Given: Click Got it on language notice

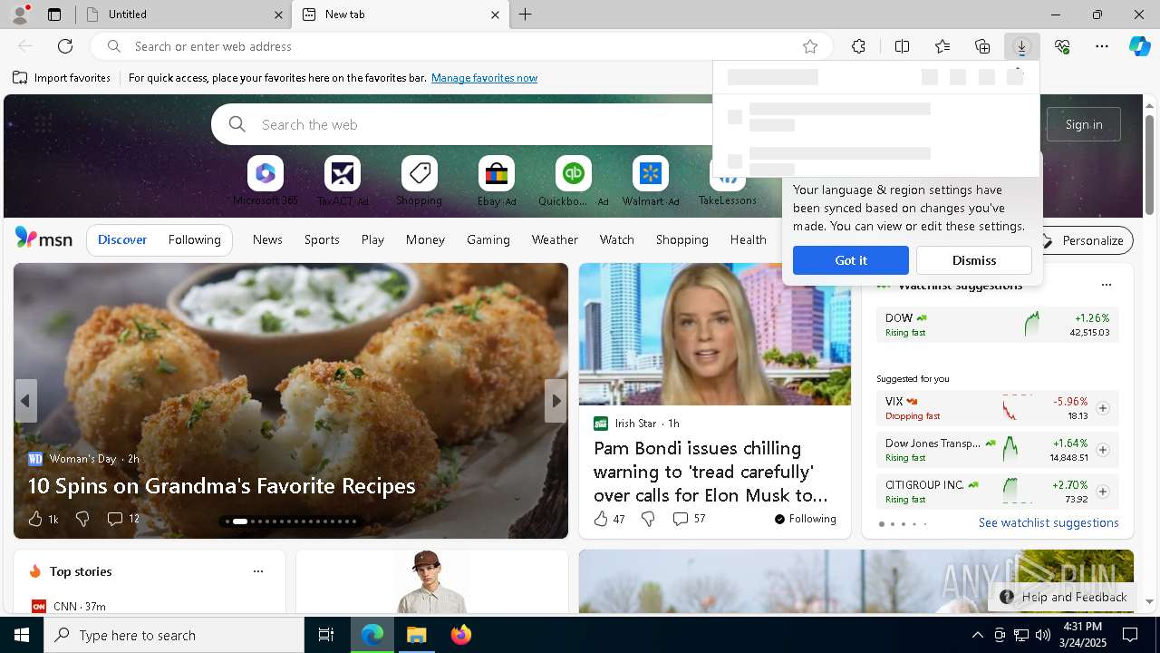Looking at the screenshot, I should [851, 260].
